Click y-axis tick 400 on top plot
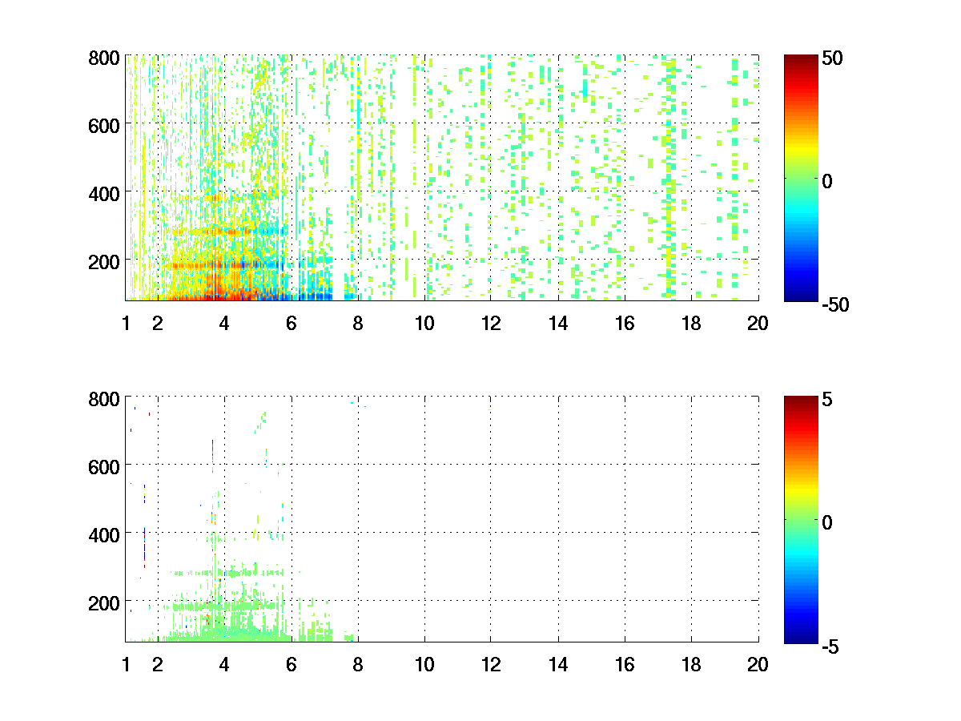This screenshot has width=961, height=721. click(106, 193)
